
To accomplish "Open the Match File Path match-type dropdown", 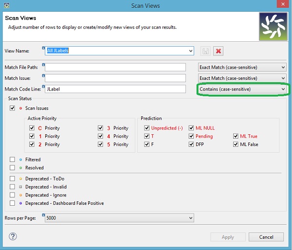I will click(242, 67).
